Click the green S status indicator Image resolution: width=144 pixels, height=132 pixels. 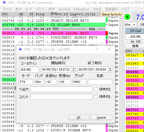(127, 17)
